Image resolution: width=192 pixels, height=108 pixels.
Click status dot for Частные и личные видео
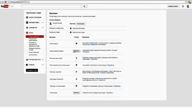76,86
